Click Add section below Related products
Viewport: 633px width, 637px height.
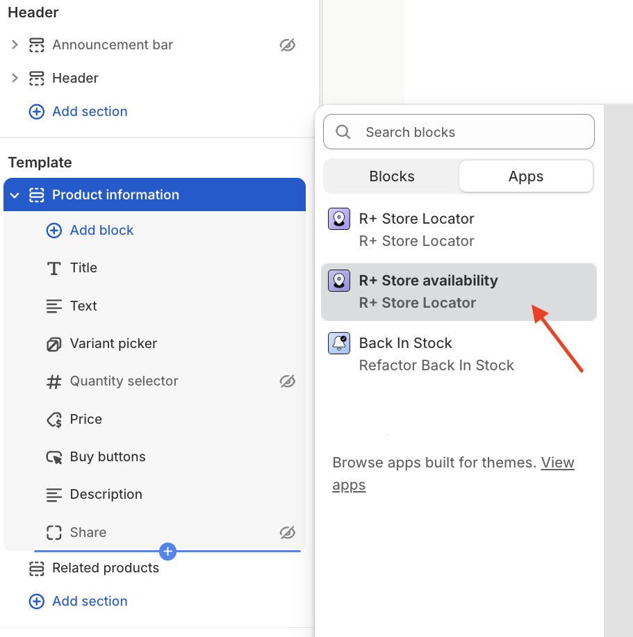pyautogui.click(x=78, y=602)
